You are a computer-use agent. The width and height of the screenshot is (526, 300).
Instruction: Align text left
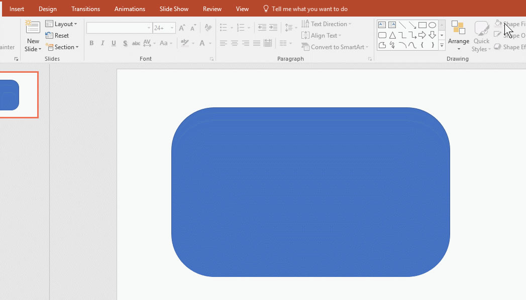[224, 43]
